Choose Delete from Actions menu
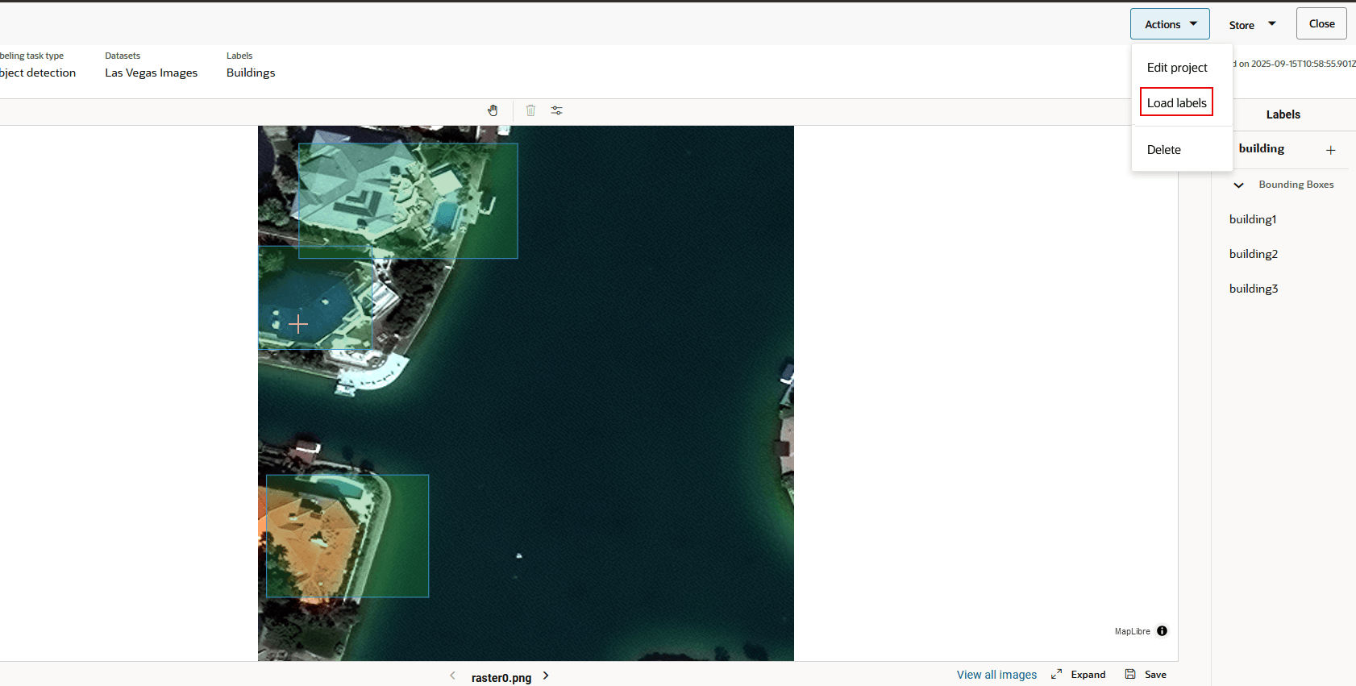The height and width of the screenshot is (686, 1356). click(x=1163, y=150)
